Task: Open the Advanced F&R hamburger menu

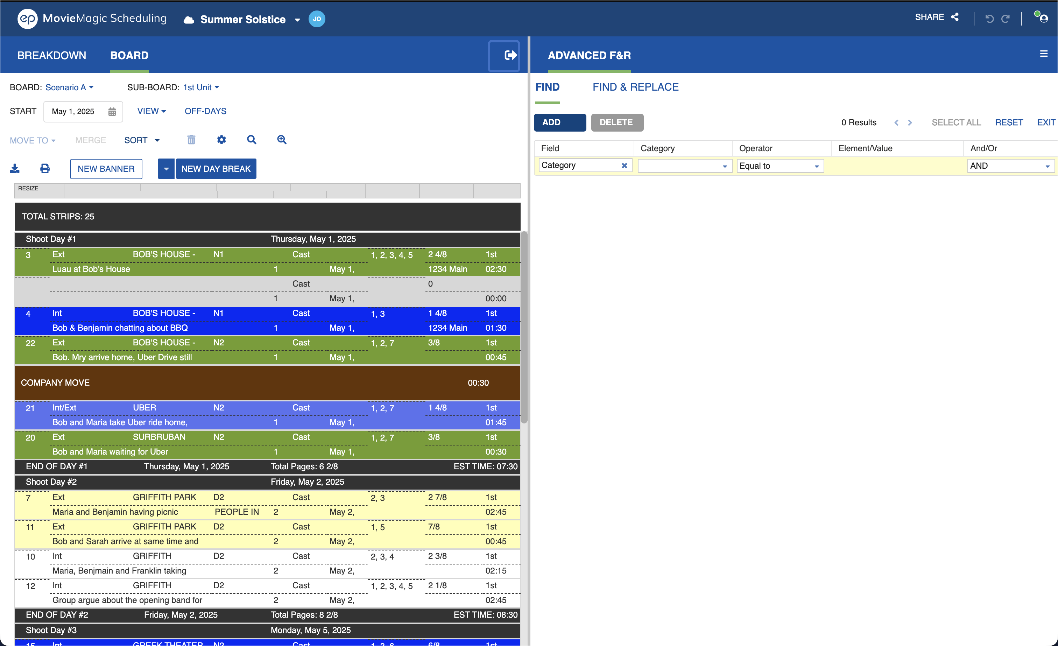Action: 1044,54
